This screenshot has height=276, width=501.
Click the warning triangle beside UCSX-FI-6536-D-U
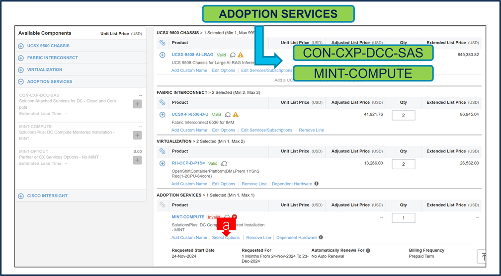[x=236, y=115]
